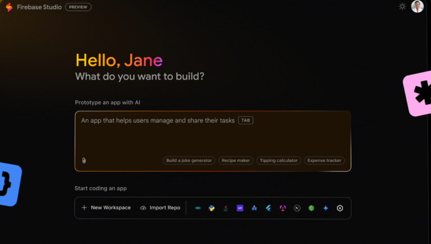
Task: Choose the Flutter template icon
Action: (x=269, y=208)
